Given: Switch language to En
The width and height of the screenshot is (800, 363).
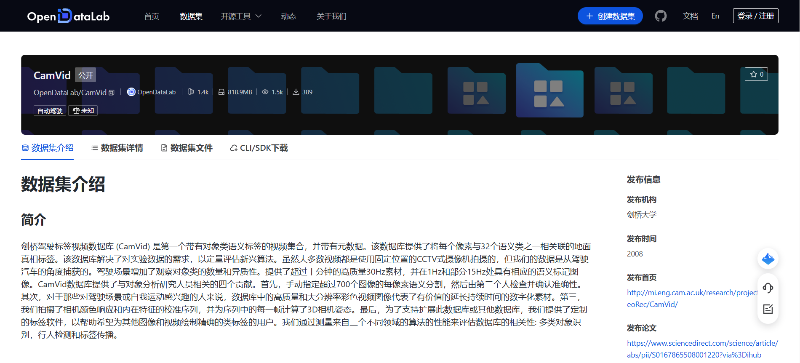Looking at the screenshot, I should pyautogui.click(x=715, y=16).
